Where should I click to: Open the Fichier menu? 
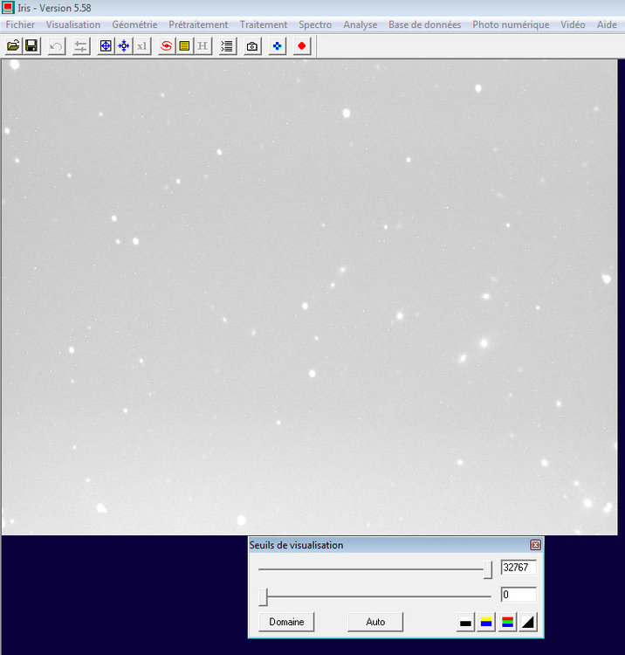pyautogui.click(x=20, y=24)
